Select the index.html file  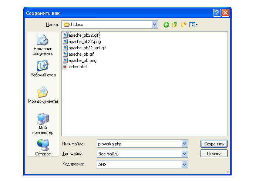(78, 67)
